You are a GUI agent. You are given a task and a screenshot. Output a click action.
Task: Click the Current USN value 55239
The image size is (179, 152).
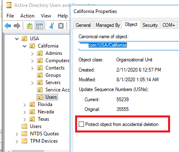[x=123, y=100]
